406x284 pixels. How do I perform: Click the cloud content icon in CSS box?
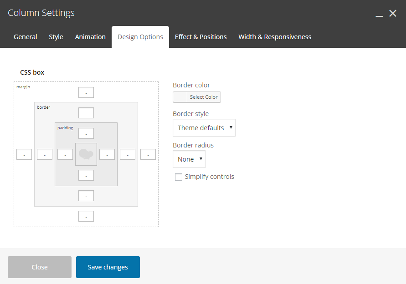click(x=86, y=154)
